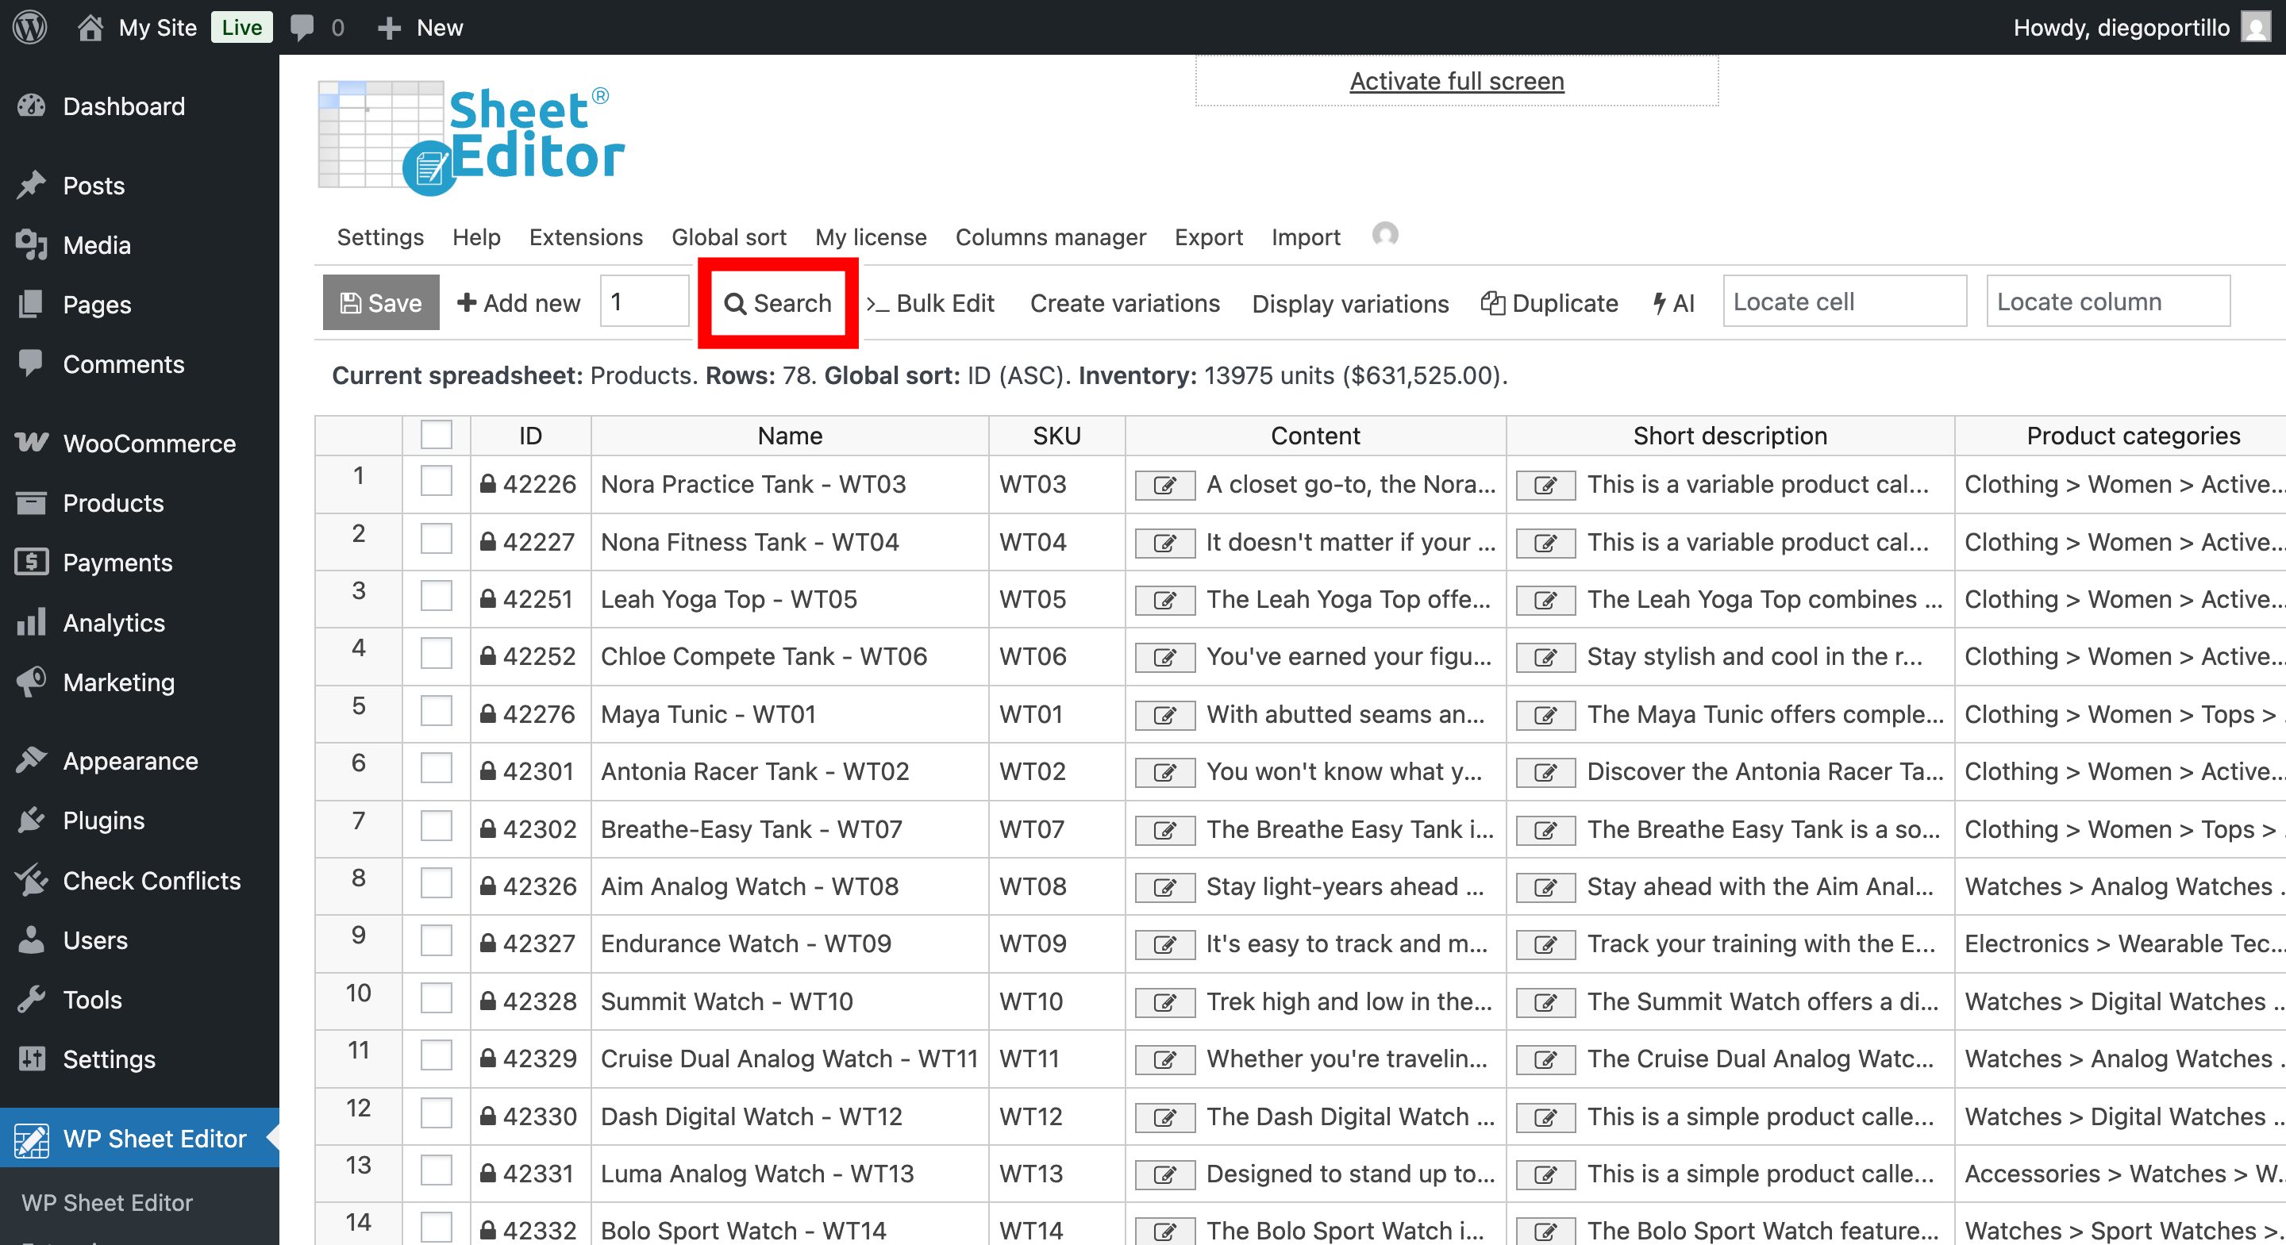Image resolution: width=2286 pixels, height=1245 pixels.
Task: Open Check Conflicts from the sidebar
Action: (151, 880)
